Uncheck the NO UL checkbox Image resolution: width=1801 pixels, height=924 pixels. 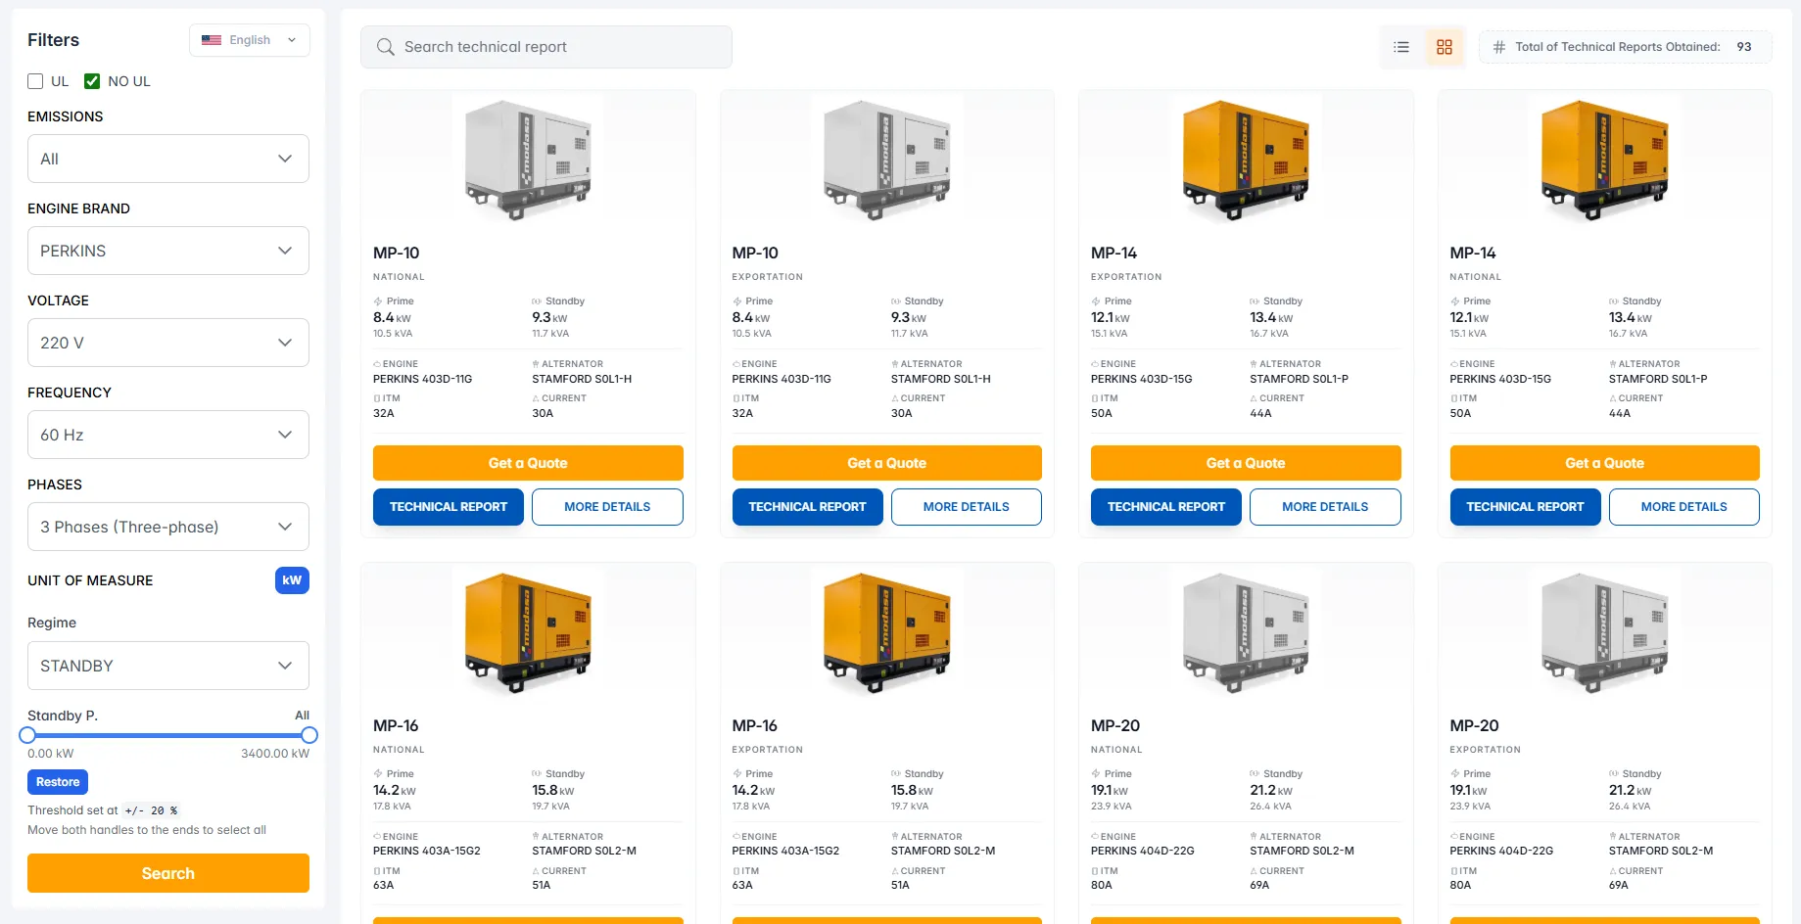(92, 81)
